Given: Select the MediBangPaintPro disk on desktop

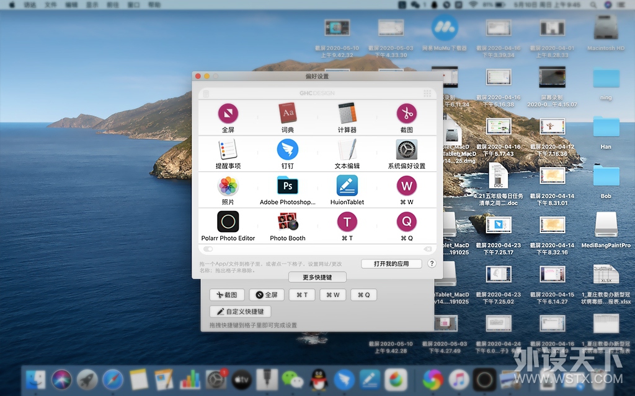Looking at the screenshot, I should tap(606, 230).
